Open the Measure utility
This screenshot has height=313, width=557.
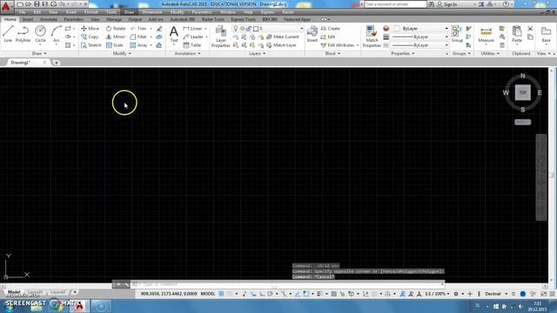pos(486,34)
